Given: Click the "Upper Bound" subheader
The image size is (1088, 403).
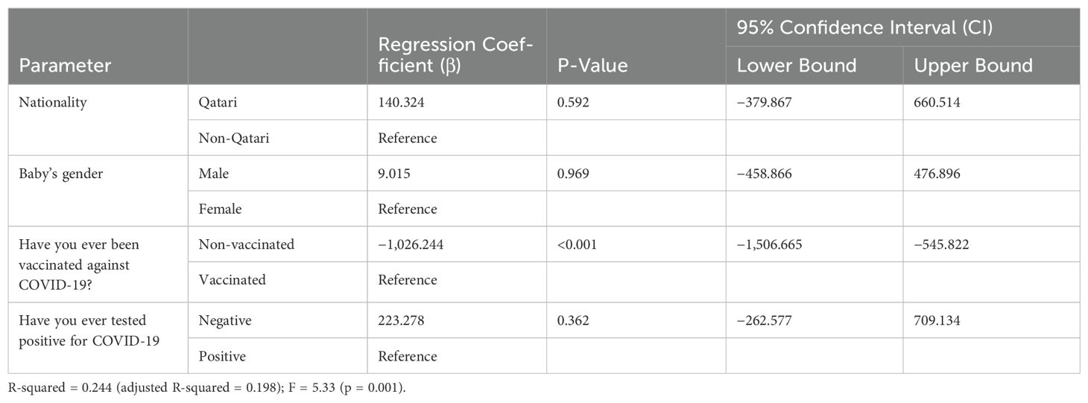Looking at the screenshot, I should point(972,66).
